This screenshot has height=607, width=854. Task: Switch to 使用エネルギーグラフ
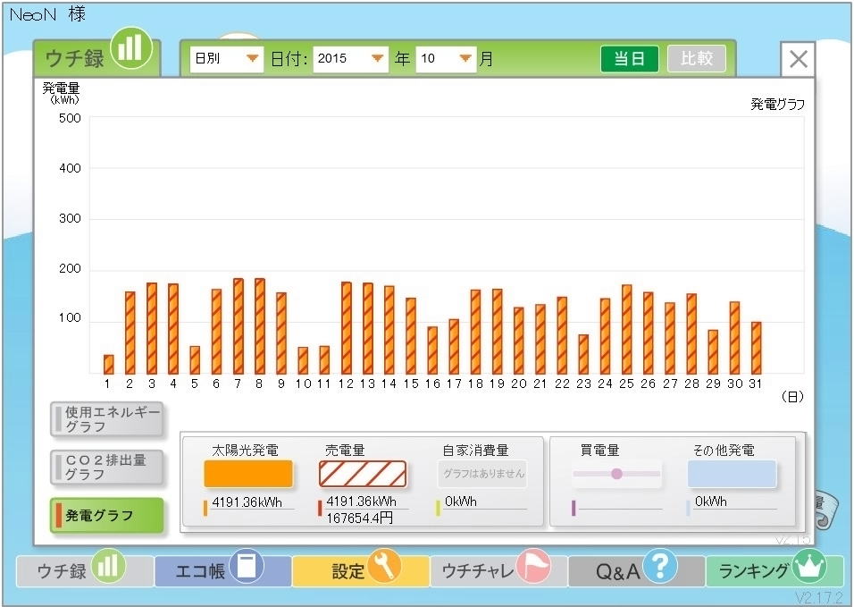107,419
